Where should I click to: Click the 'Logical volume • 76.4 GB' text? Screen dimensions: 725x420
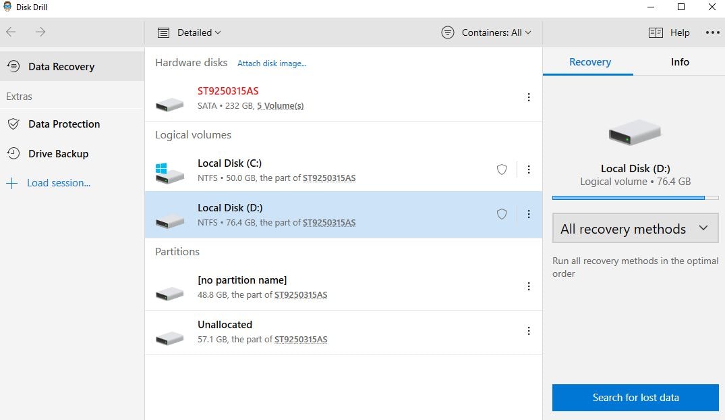coord(635,182)
